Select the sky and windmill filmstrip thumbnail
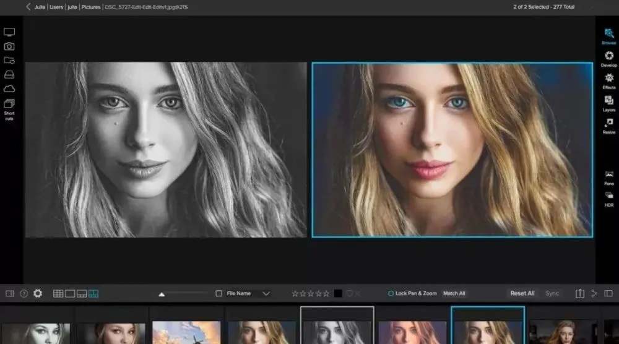619x344 pixels. tap(186, 332)
